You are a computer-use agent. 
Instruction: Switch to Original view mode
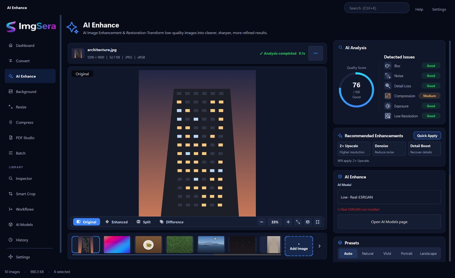coord(86,222)
